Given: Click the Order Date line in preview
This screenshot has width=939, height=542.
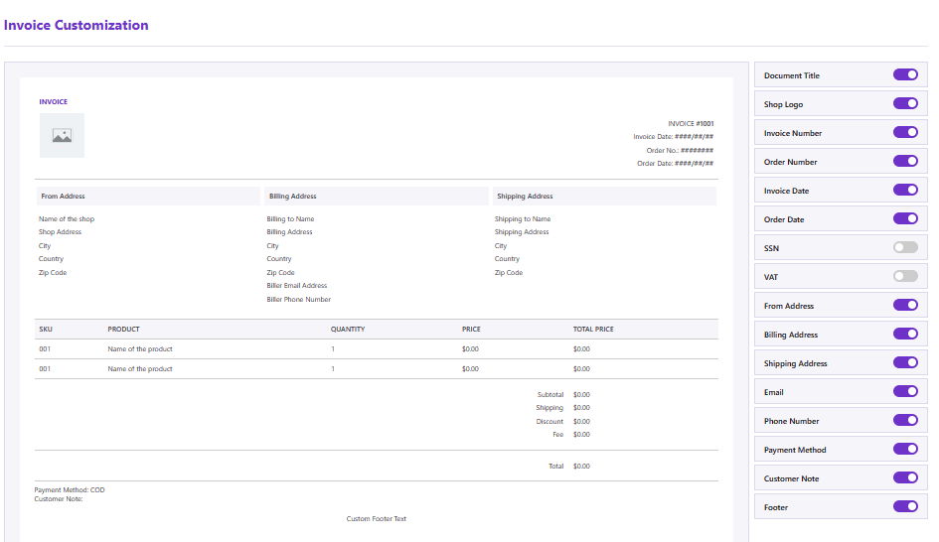Looking at the screenshot, I should click(675, 164).
